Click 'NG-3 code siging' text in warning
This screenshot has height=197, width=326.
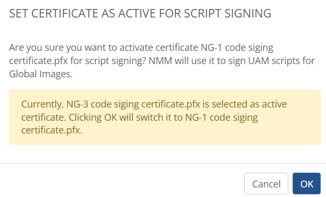coord(103,104)
